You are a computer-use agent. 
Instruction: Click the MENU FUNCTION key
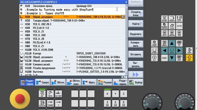tap(172, 33)
